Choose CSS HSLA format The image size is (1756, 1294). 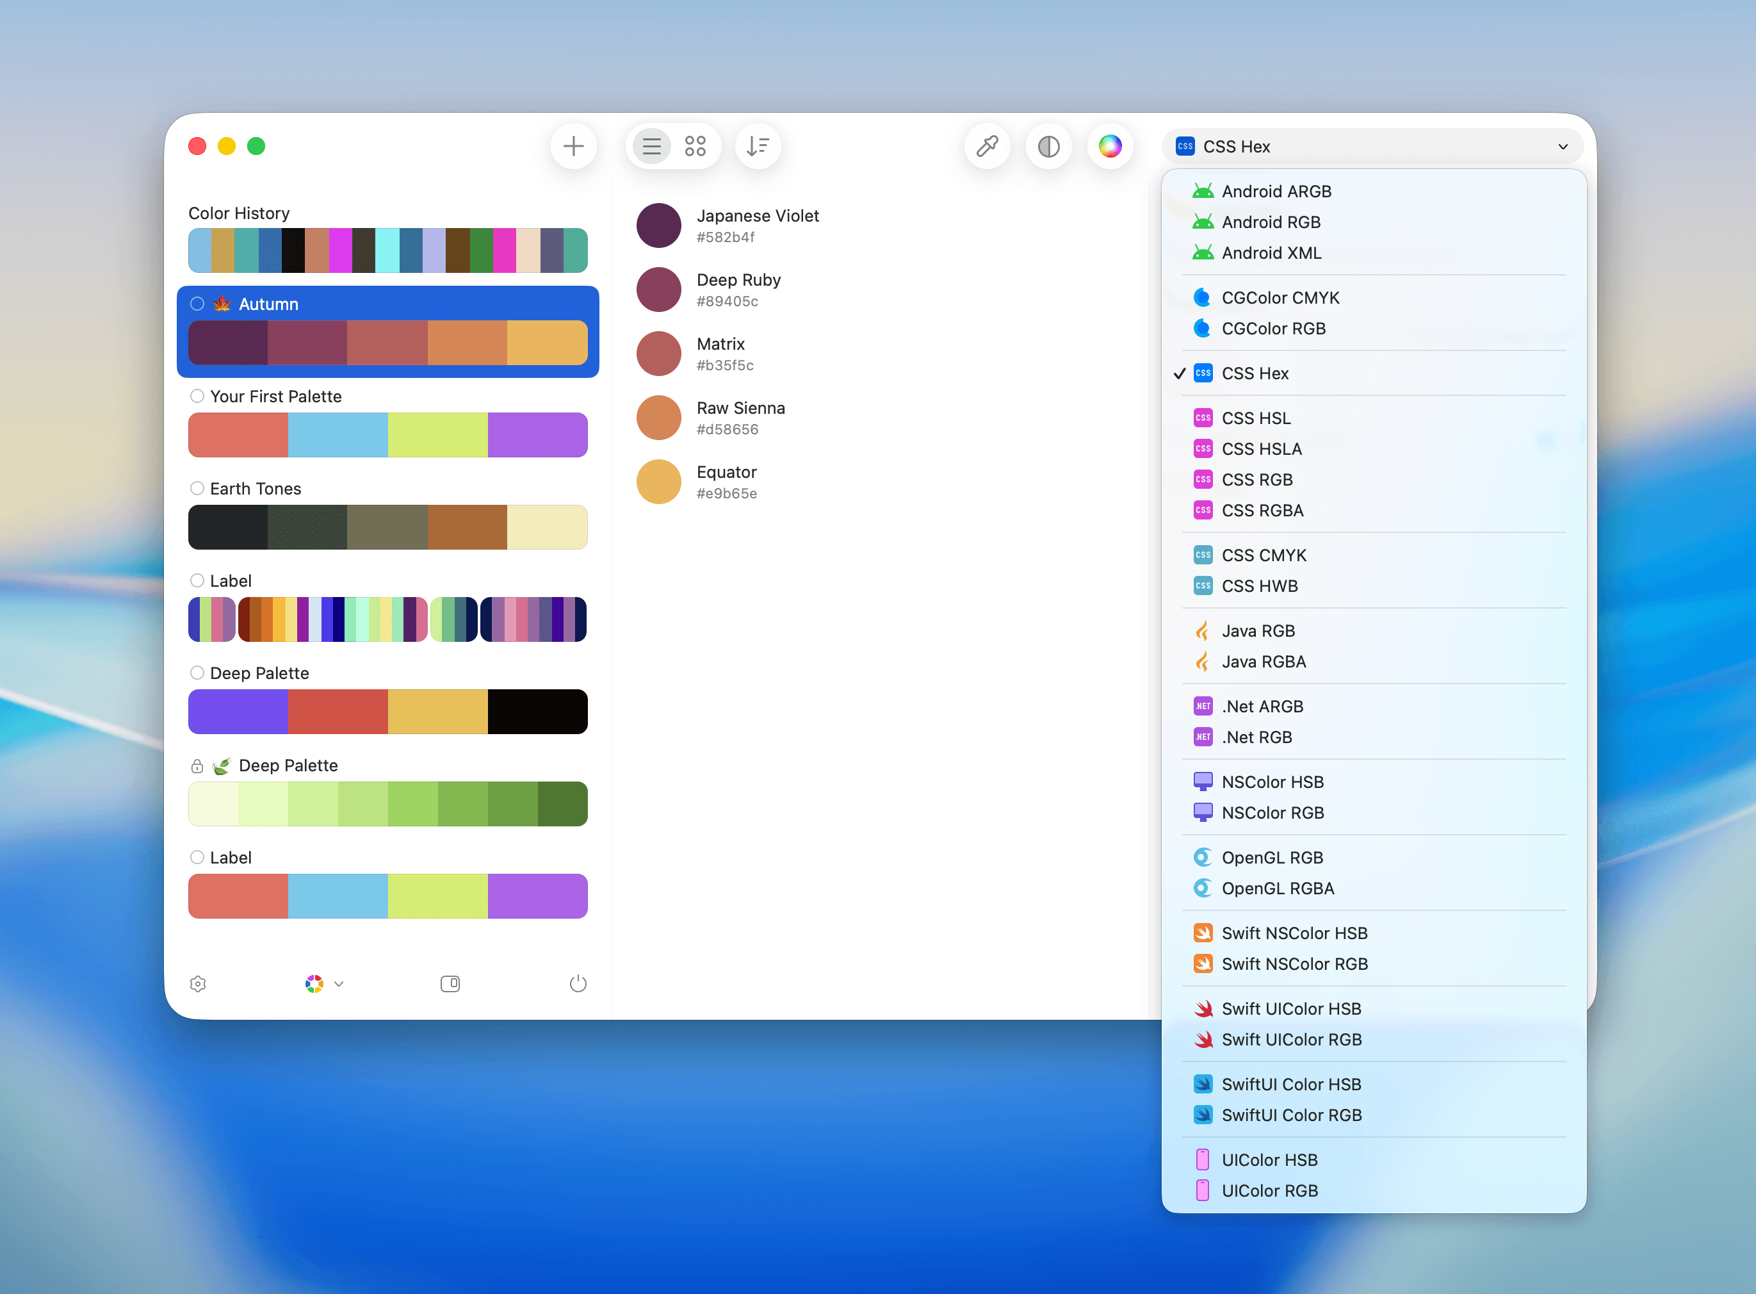click(1374, 449)
